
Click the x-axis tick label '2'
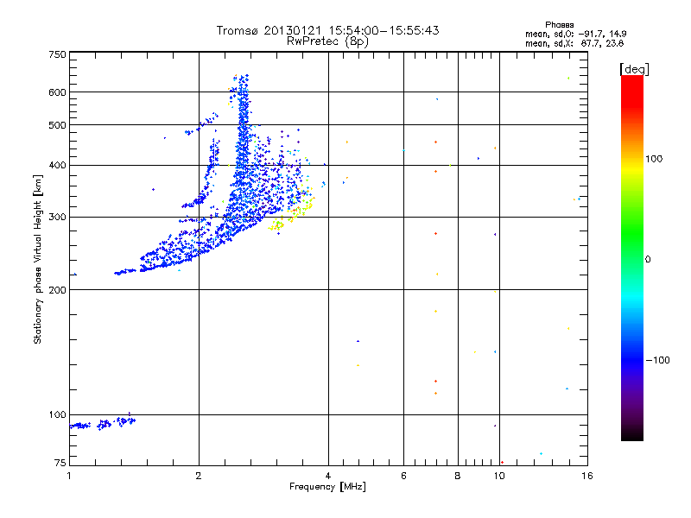(199, 476)
